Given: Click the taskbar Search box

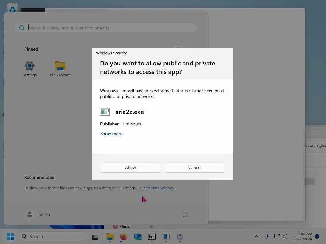Looking at the screenshot, I should (x=53, y=236).
